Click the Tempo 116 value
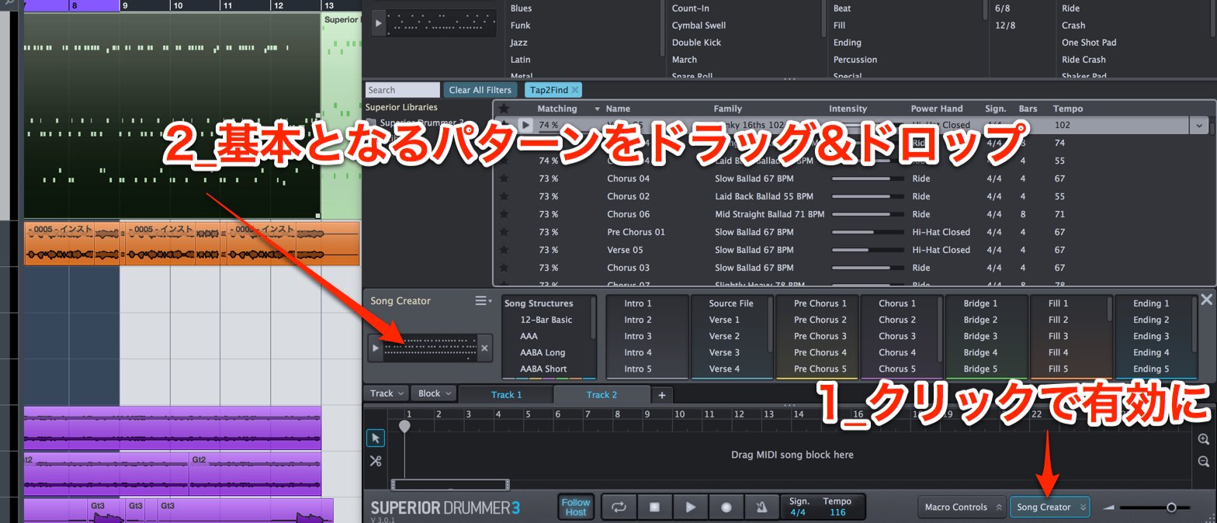1217x523 pixels. point(837,513)
